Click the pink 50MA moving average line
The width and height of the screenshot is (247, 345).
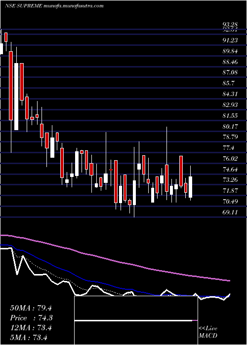[115, 261]
